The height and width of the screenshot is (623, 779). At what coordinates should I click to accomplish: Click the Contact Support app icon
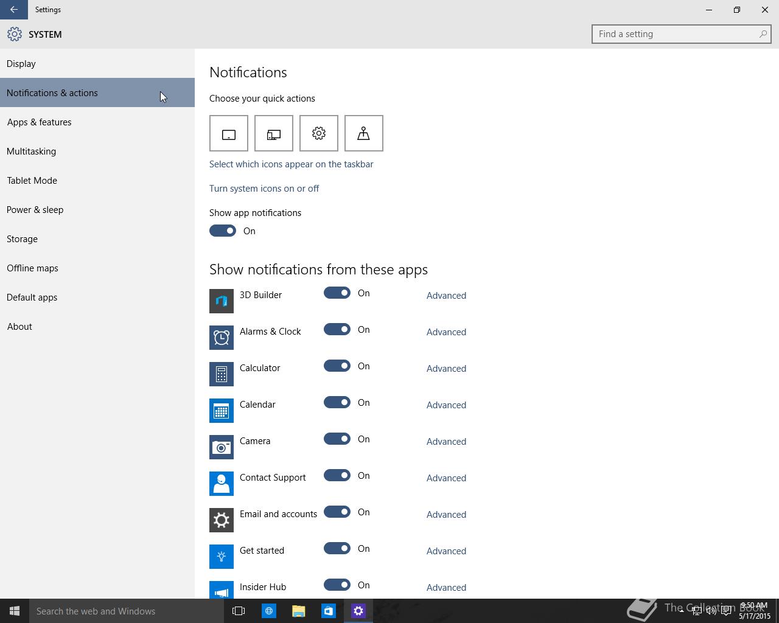[222, 484]
